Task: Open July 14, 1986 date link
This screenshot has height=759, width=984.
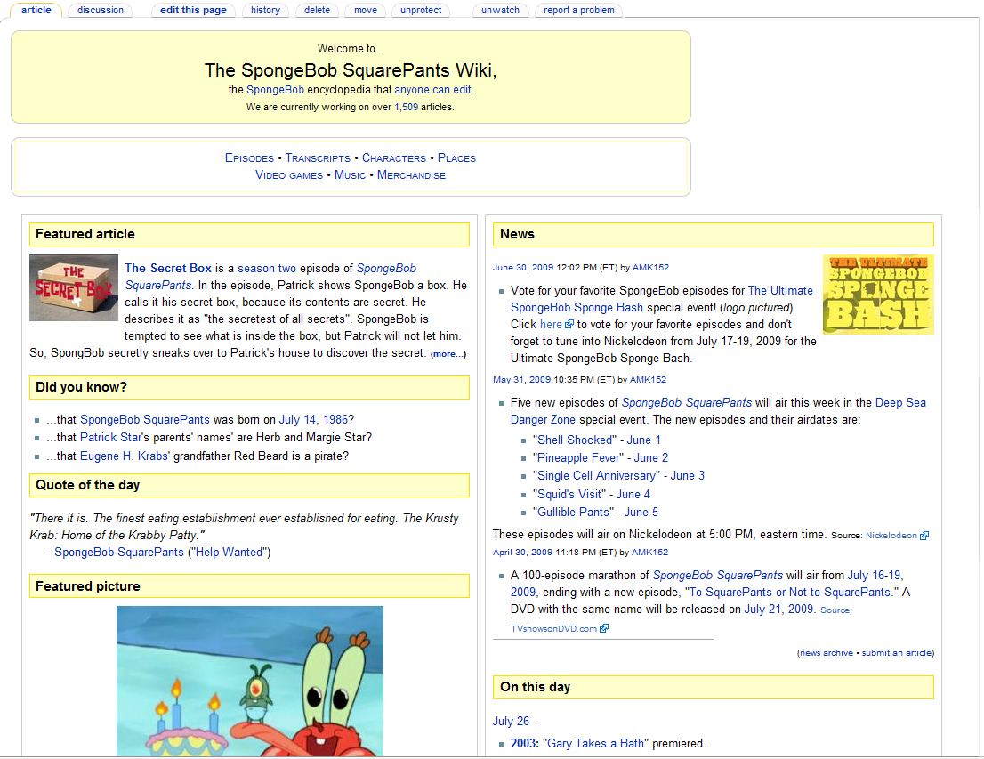Action: click(x=313, y=419)
